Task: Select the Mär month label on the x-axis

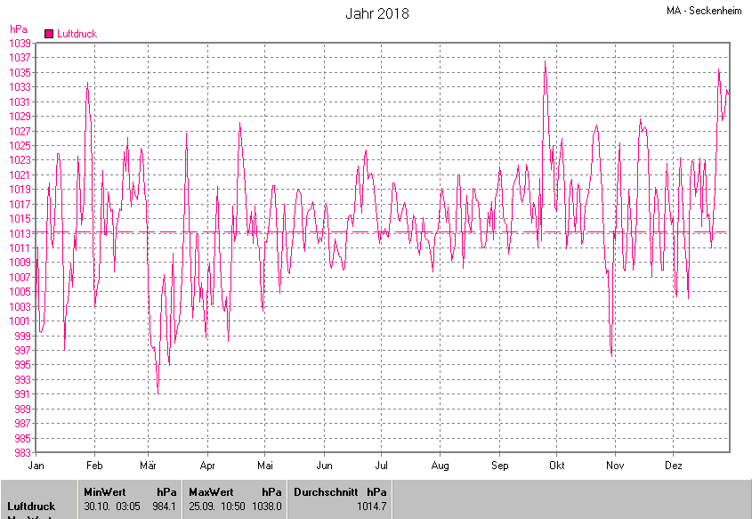Action: click(x=148, y=466)
